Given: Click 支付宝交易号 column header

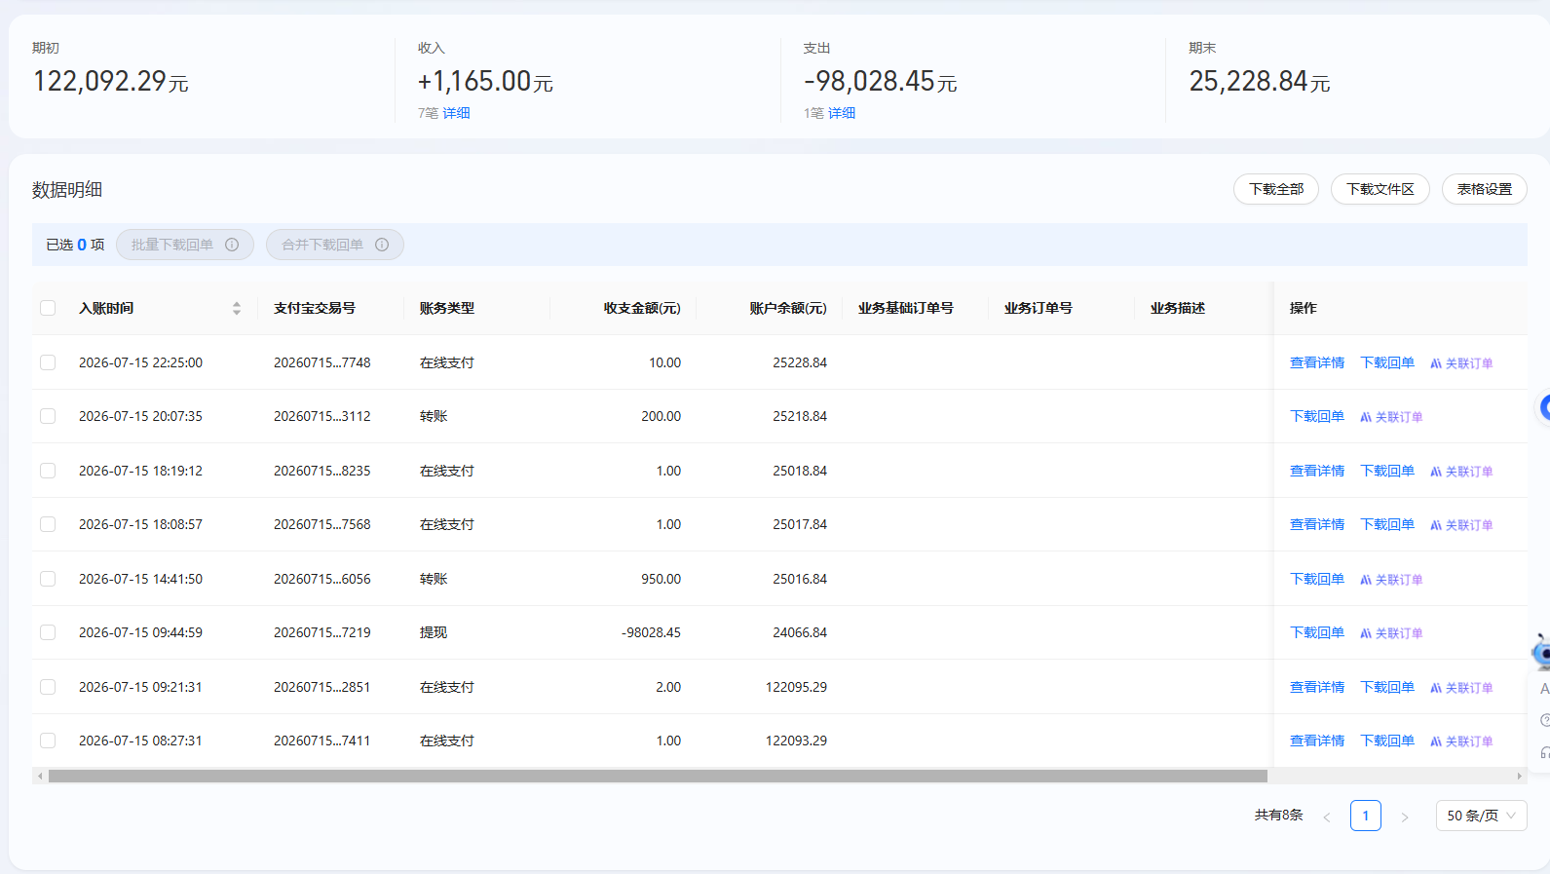Looking at the screenshot, I should [x=315, y=308].
